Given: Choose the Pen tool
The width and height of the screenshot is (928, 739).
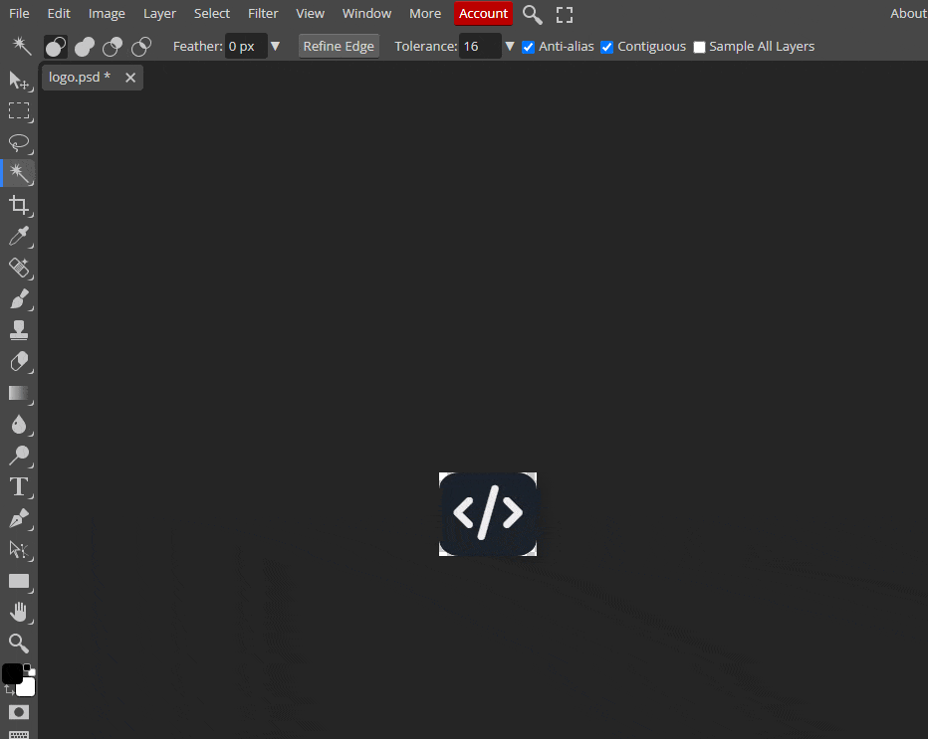Looking at the screenshot, I should pos(19,518).
